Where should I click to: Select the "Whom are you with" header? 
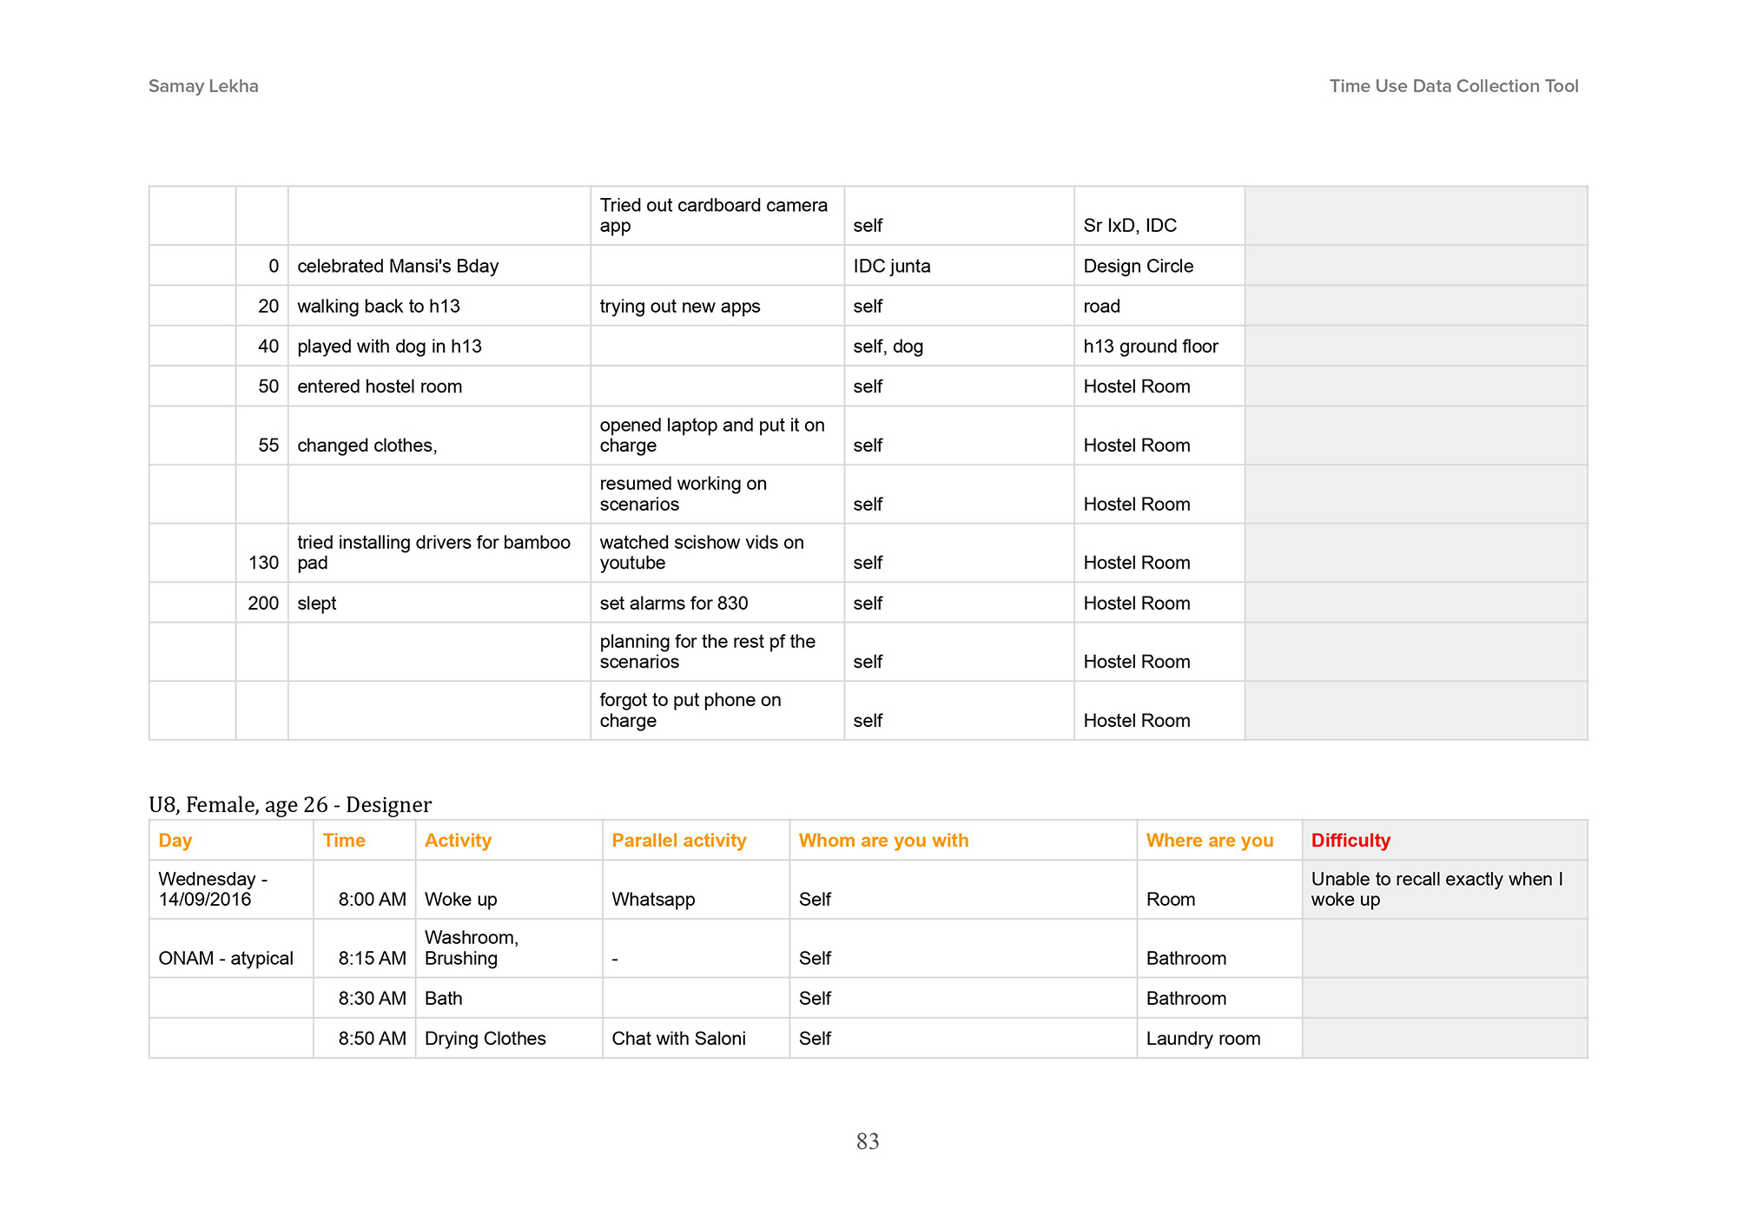(x=883, y=841)
